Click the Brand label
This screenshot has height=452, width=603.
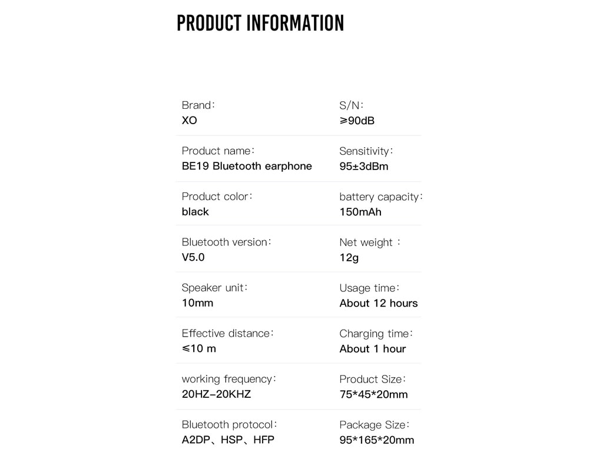(x=198, y=105)
